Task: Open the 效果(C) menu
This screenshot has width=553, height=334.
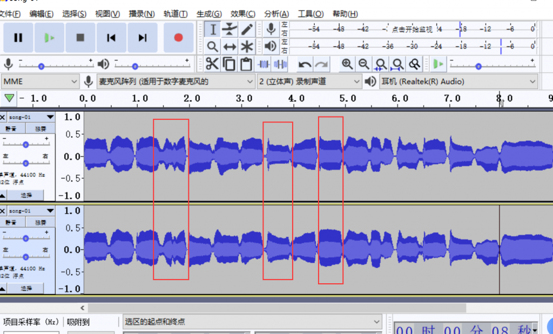Action: coord(243,14)
